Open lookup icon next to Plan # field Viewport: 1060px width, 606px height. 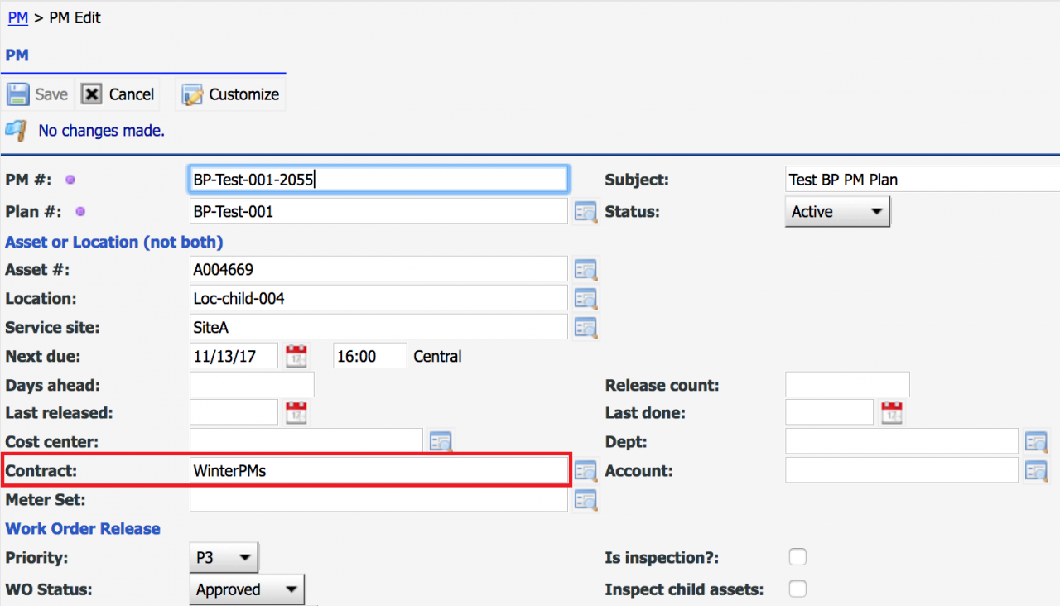585,212
